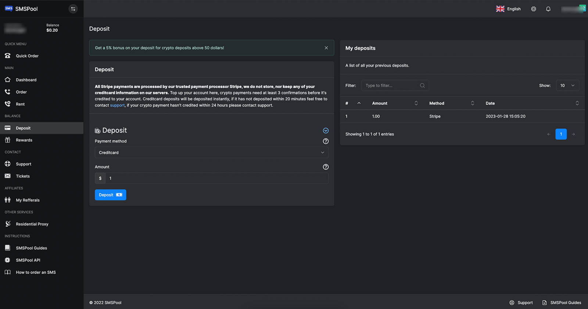Click the Payment method help question icon
This screenshot has width=588, height=309.
tap(326, 141)
